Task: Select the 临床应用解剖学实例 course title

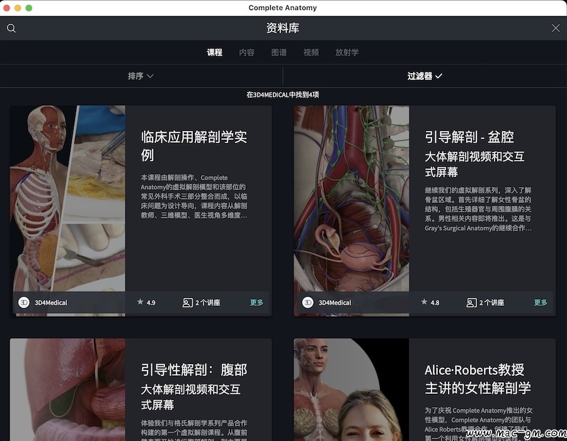Action: pos(194,146)
